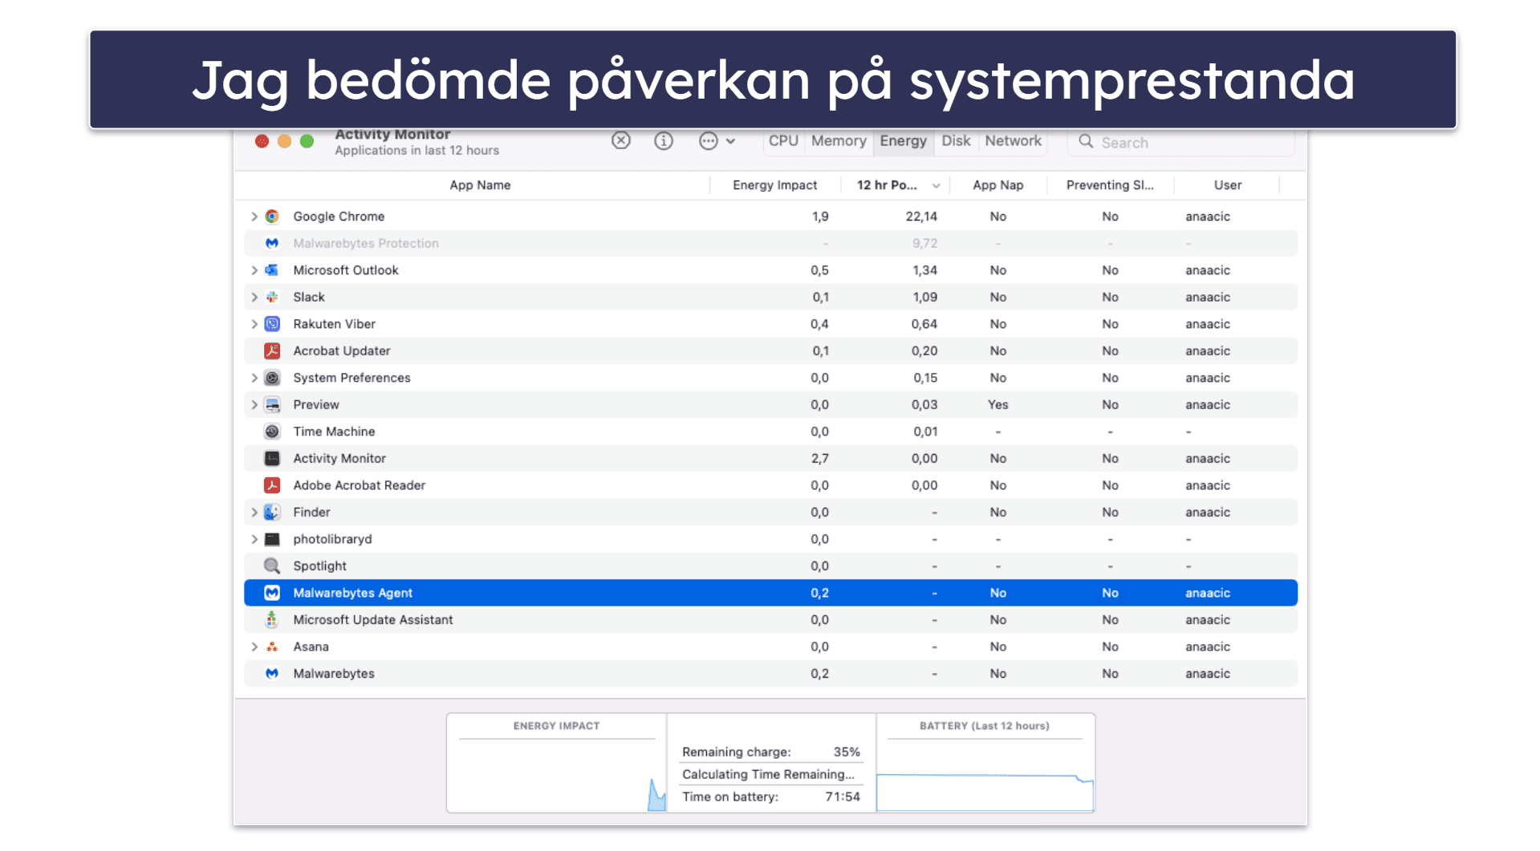The width and height of the screenshot is (1540, 851).
Task: Click the Activity Monitor row icon
Action: pyautogui.click(x=272, y=458)
